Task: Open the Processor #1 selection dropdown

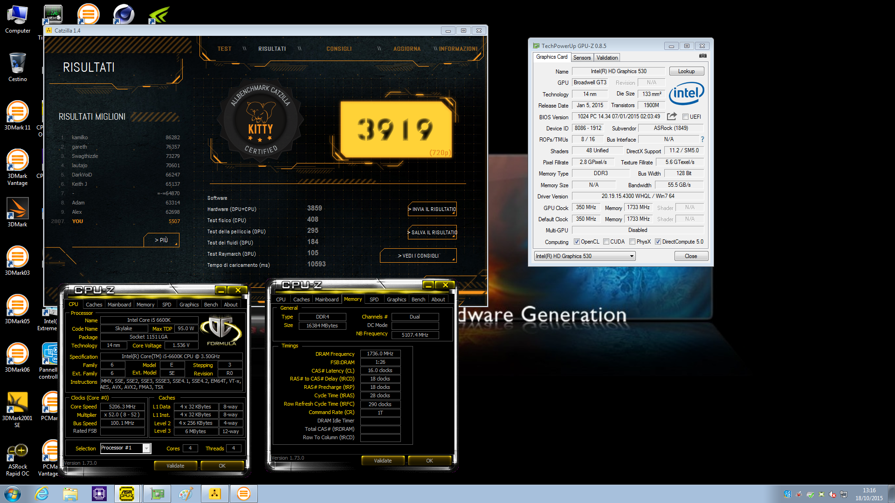Action: point(125,448)
